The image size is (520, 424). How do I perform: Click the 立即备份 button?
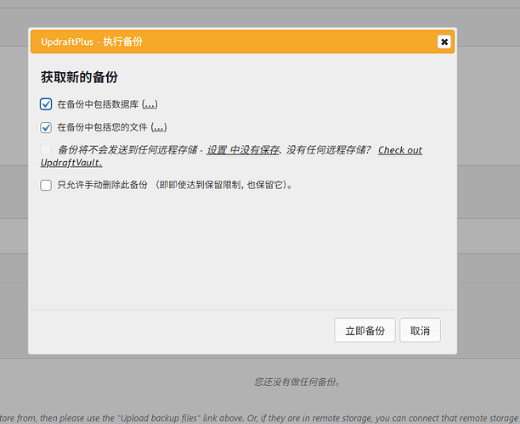click(x=365, y=331)
